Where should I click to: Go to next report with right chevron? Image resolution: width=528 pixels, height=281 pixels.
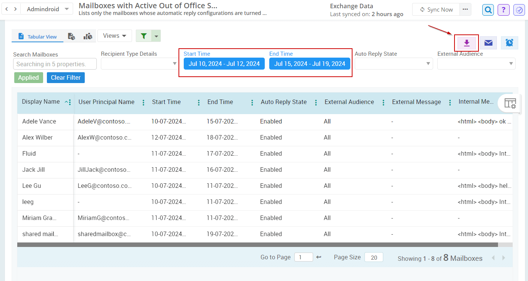pyautogui.click(x=15, y=9)
